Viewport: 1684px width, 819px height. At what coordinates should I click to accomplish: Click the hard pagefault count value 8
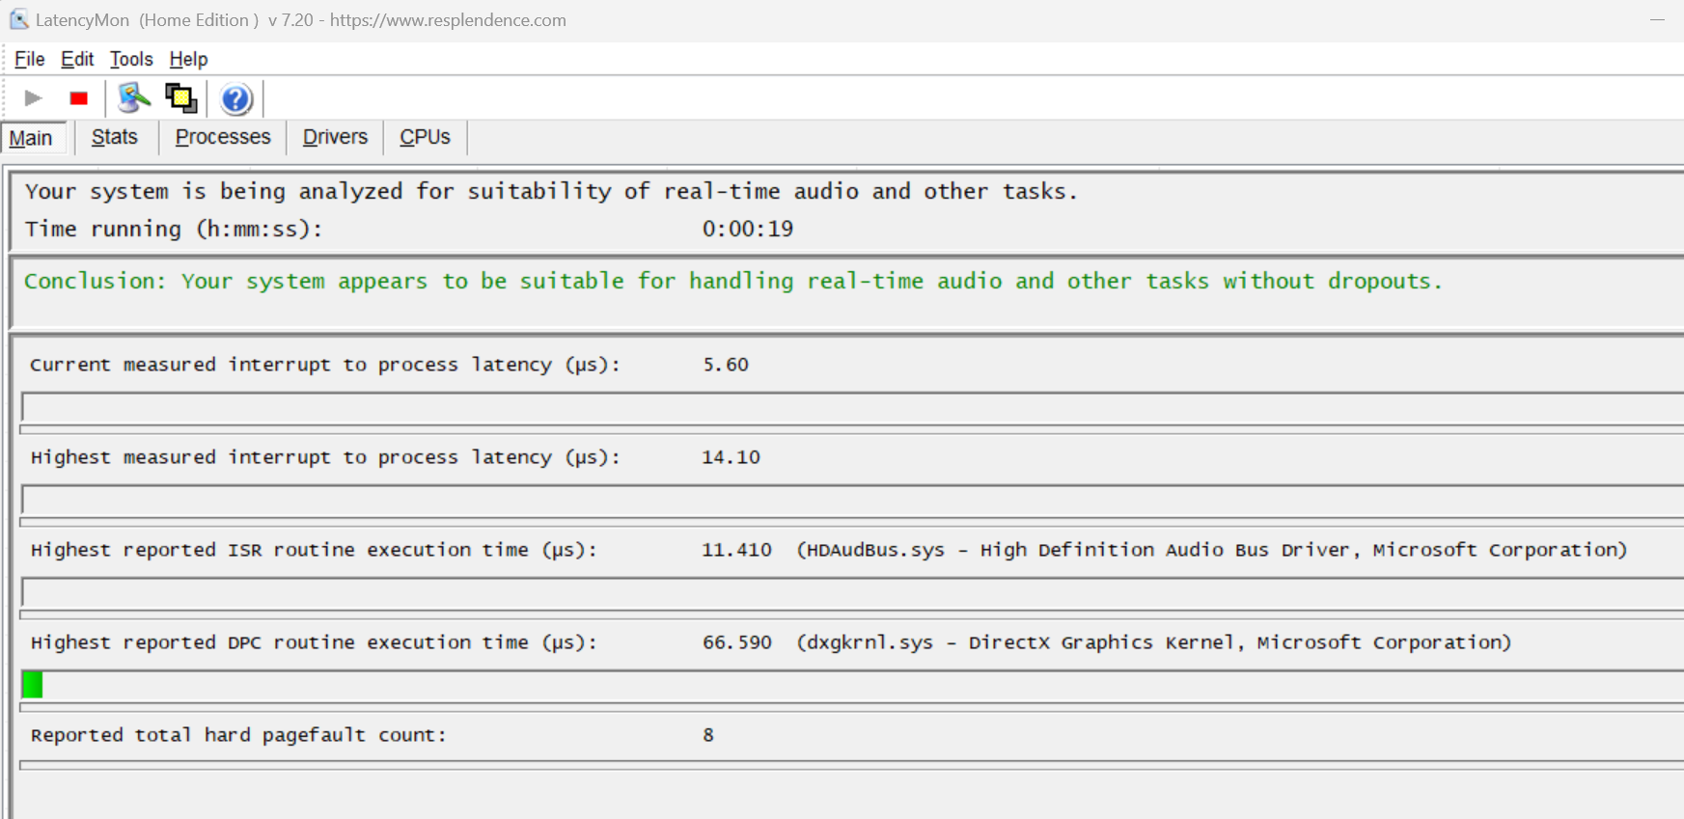708,735
